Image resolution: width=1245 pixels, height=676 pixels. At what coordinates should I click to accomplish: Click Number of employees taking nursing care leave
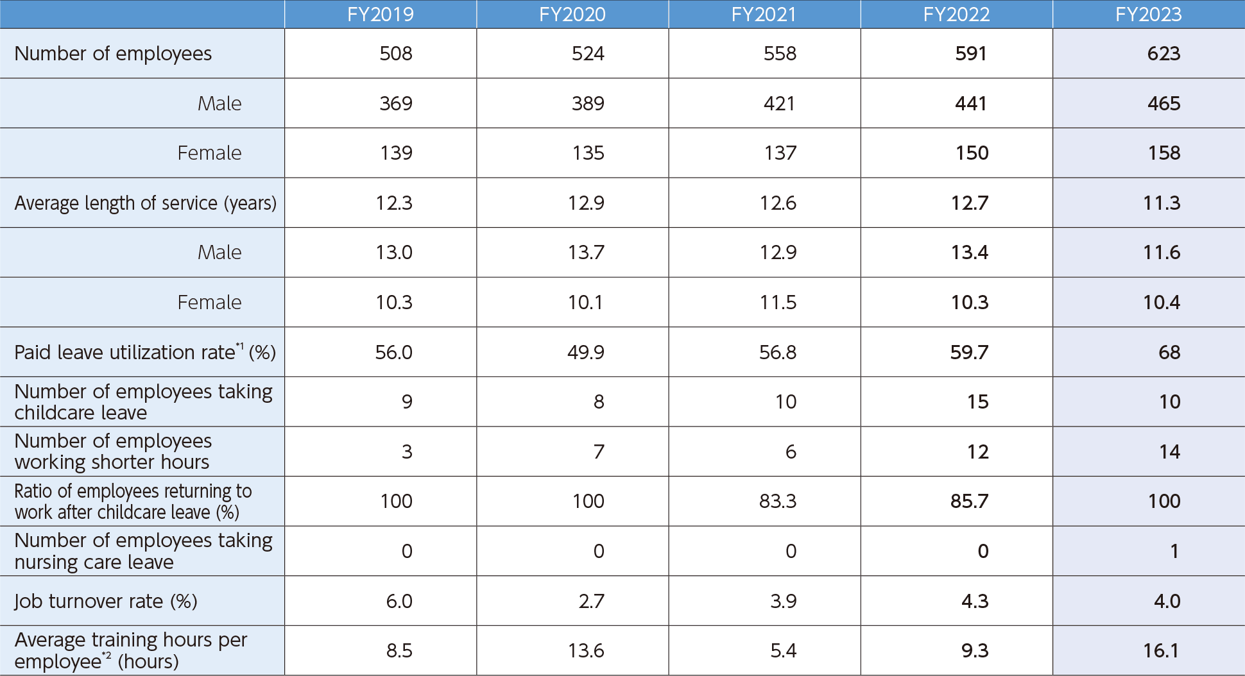tap(143, 551)
